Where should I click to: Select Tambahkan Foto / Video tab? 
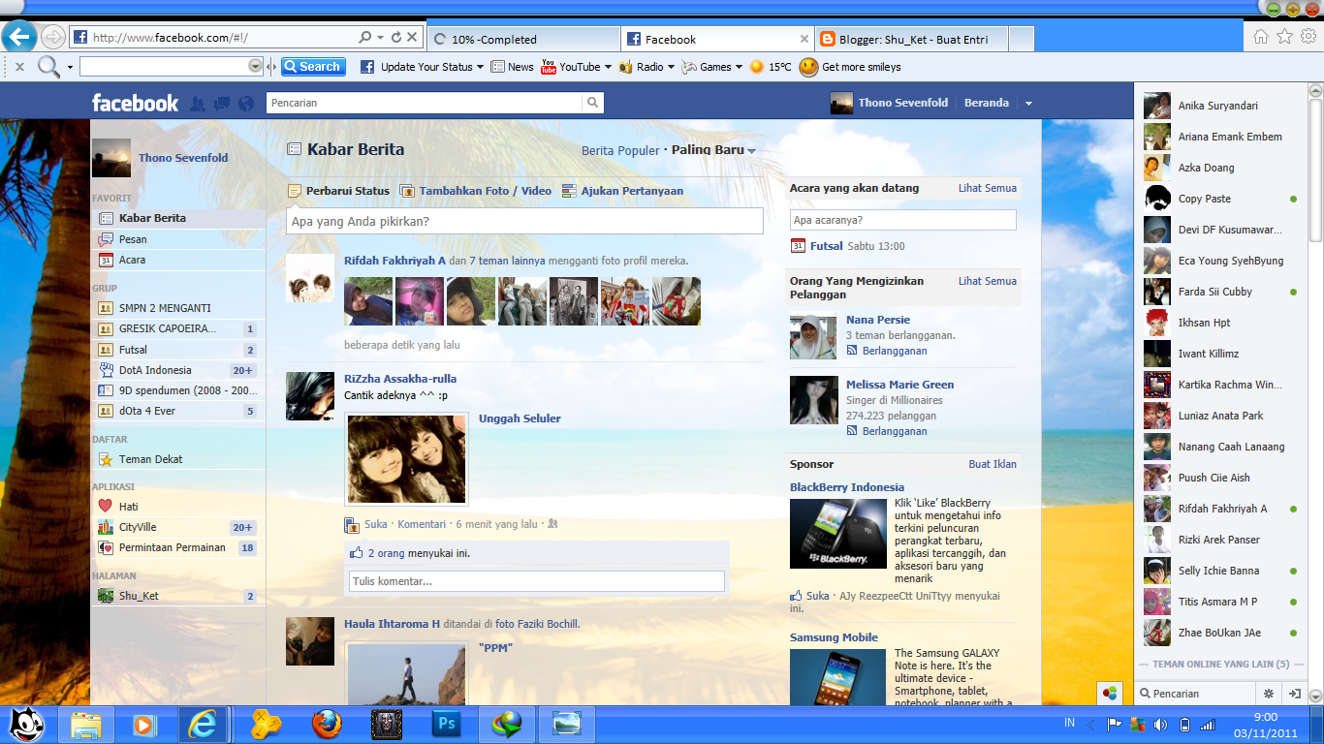point(476,191)
